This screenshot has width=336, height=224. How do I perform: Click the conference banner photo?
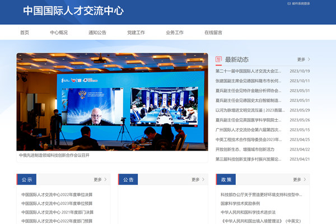tap(112, 102)
